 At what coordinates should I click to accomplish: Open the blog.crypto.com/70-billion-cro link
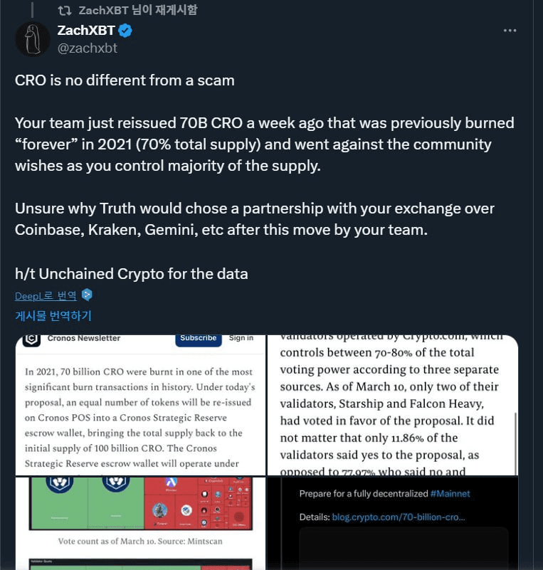(x=399, y=517)
